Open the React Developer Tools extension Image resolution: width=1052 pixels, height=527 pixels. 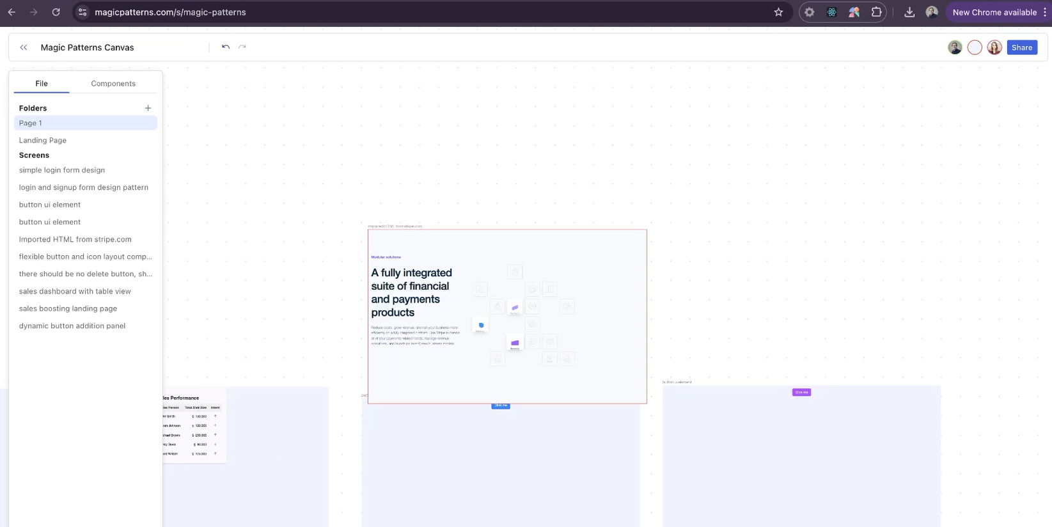coord(831,12)
